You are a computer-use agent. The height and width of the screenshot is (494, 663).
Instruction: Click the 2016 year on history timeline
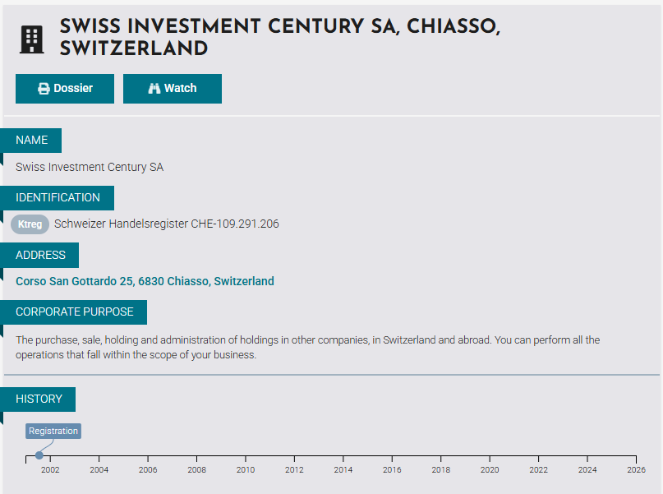tap(392, 469)
